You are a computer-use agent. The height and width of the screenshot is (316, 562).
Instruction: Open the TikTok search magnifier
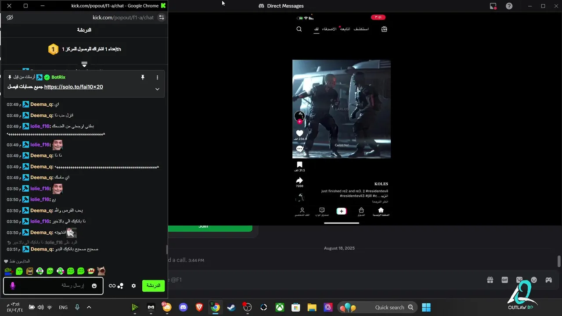tap(299, 29)
